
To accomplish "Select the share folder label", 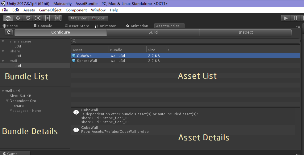I will pyautogui.click(x=15, y=51).
